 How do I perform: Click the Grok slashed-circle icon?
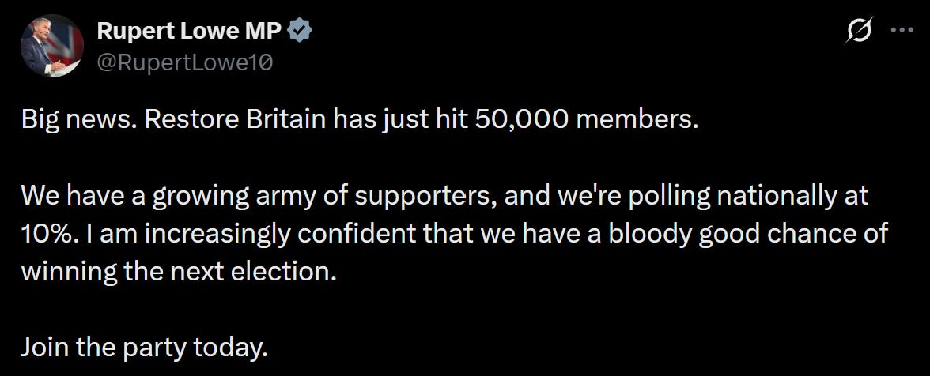pyautogui.click(x=859, y=33)
